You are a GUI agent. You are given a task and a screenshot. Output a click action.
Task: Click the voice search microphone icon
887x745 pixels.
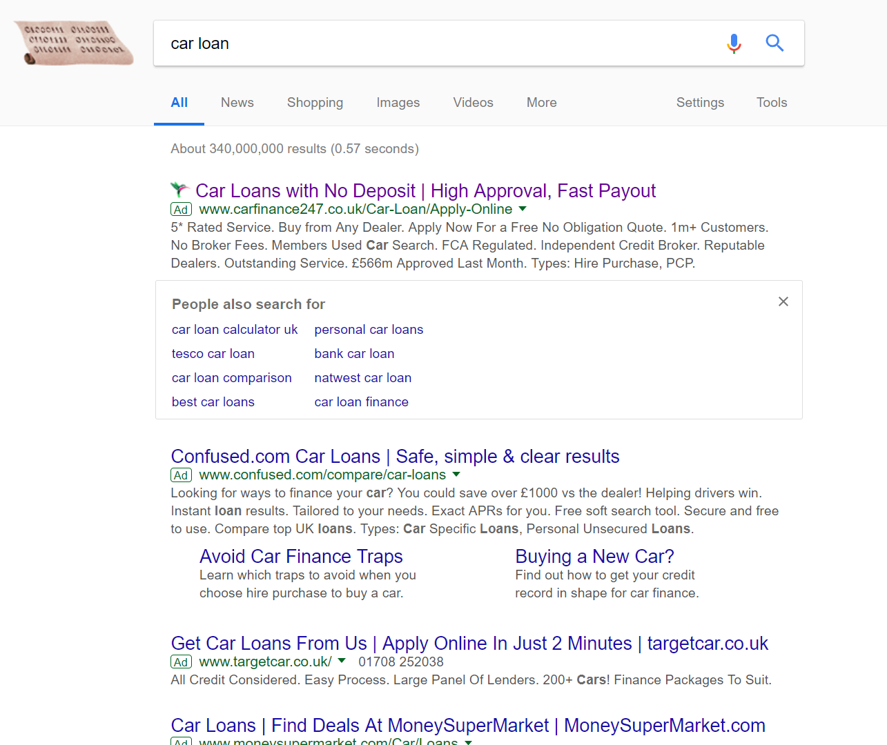coord(734,43)
